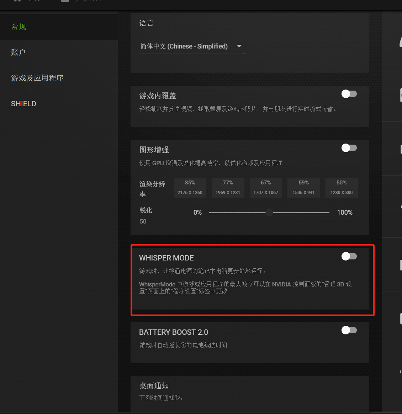Click the language dropdown arrow

(x=239, y=46)
